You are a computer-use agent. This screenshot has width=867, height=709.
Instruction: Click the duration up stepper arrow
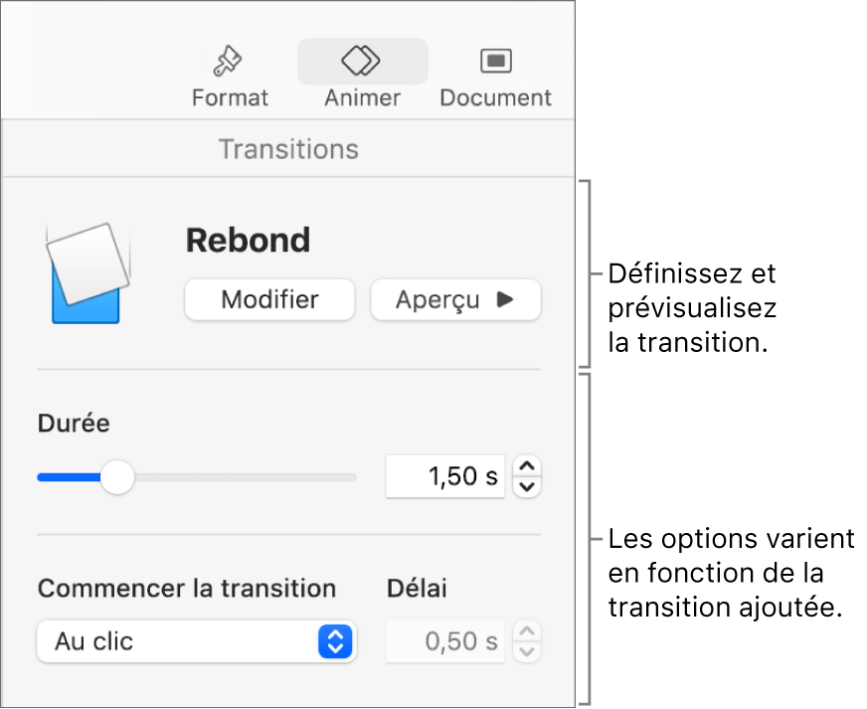(527, 467)
